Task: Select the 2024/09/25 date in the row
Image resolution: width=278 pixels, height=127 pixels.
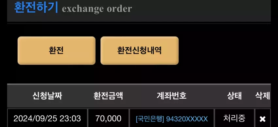Action: [x=35, y=119]
